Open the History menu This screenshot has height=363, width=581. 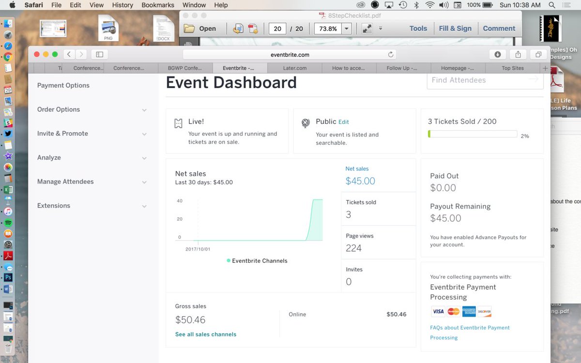[122, 5]
